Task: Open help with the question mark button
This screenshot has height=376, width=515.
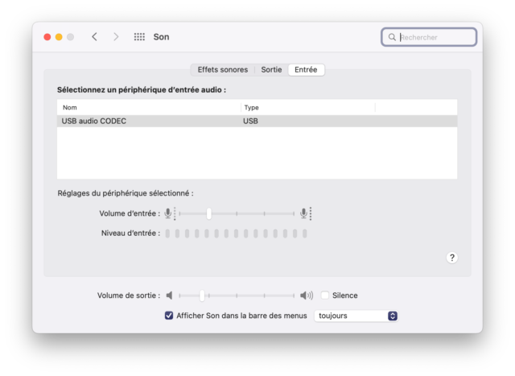Action: coord(452,258)
